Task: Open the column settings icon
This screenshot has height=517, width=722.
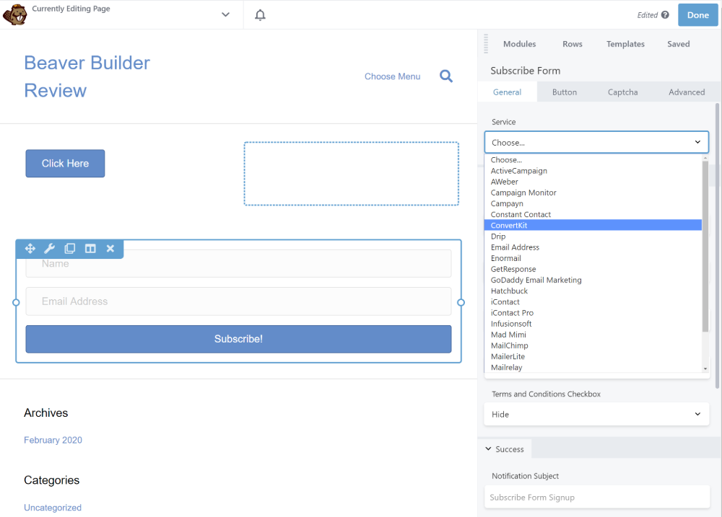Action: pos(90,248)
